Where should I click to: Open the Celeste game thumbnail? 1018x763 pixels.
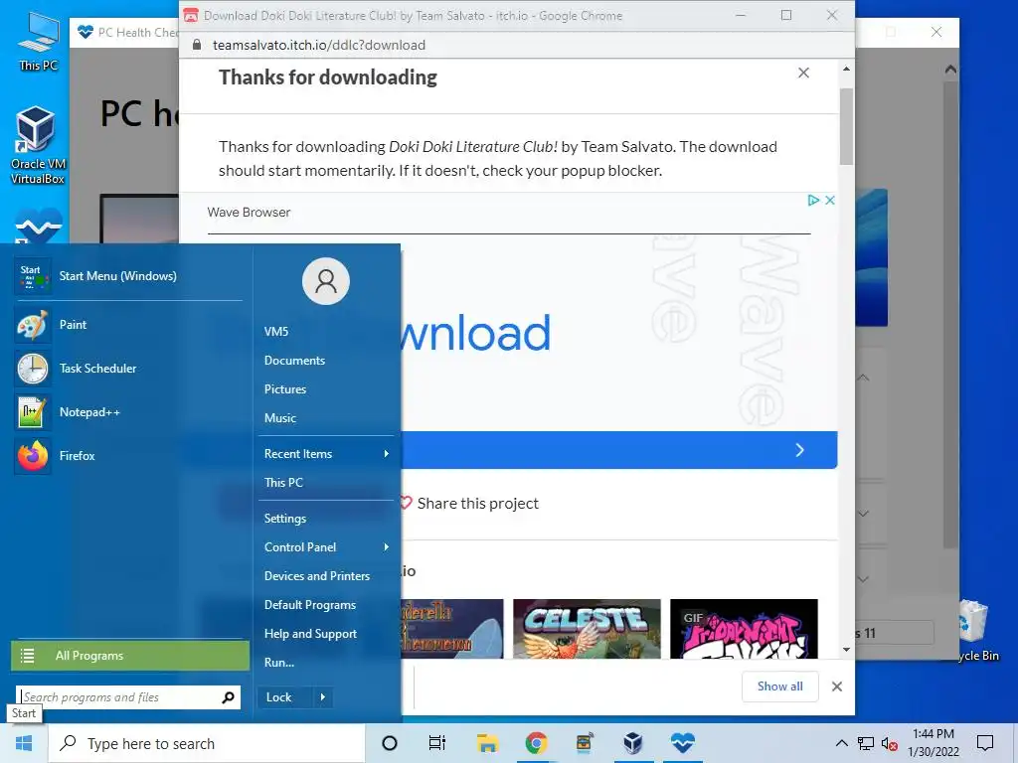pyautogui.click(x=587, y=629)
